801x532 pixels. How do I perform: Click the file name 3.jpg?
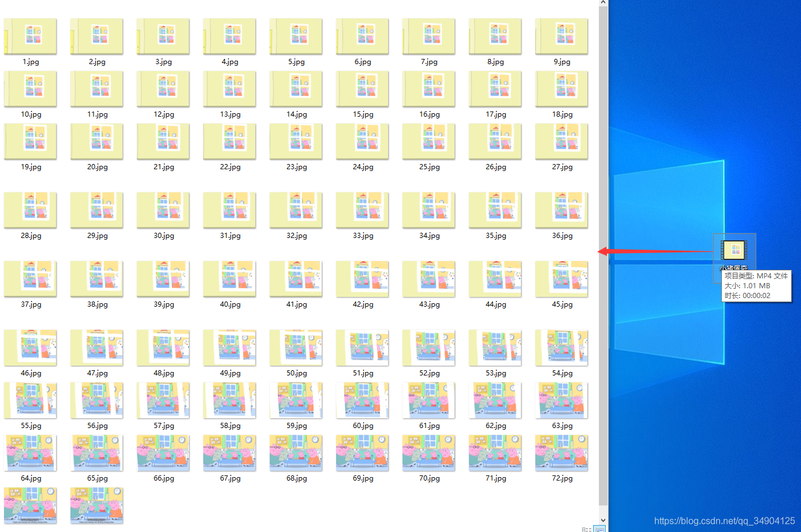click(x=163, y=62)
